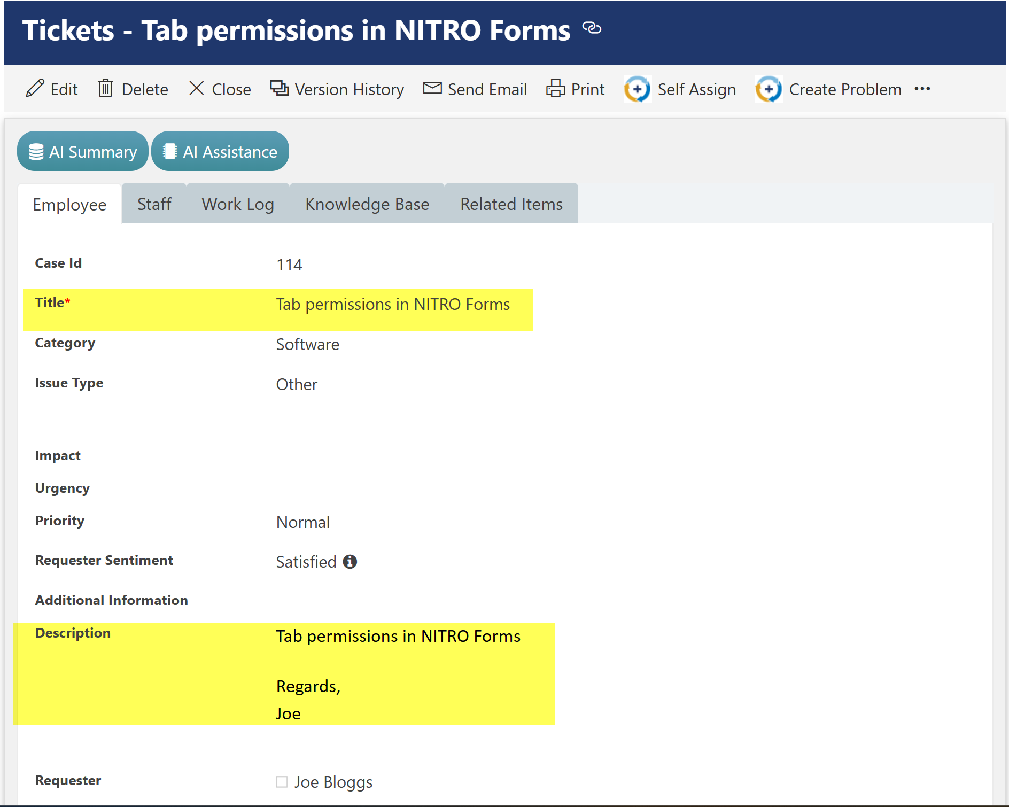1009x807 pixels.
Task: Go to the Related Items tab
Action: point(511,204)
